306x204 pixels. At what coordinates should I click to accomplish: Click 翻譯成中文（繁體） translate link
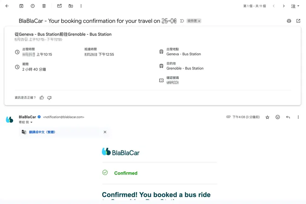point(42,132)
